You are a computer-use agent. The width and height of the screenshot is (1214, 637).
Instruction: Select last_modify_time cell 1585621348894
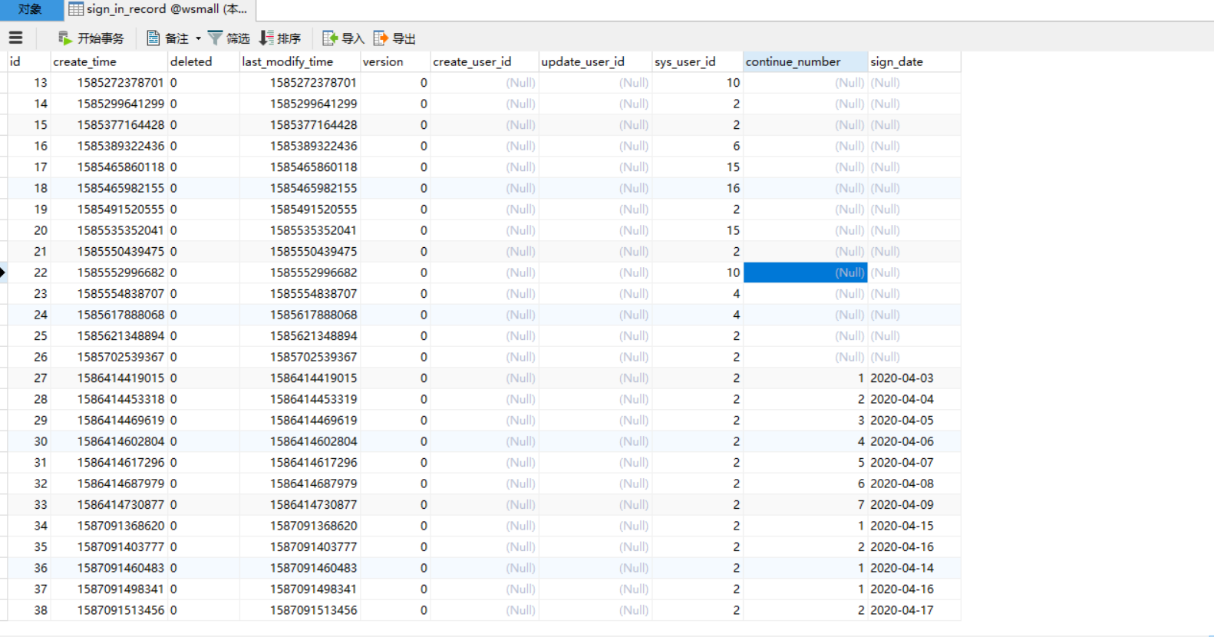(x=300, y=335)
